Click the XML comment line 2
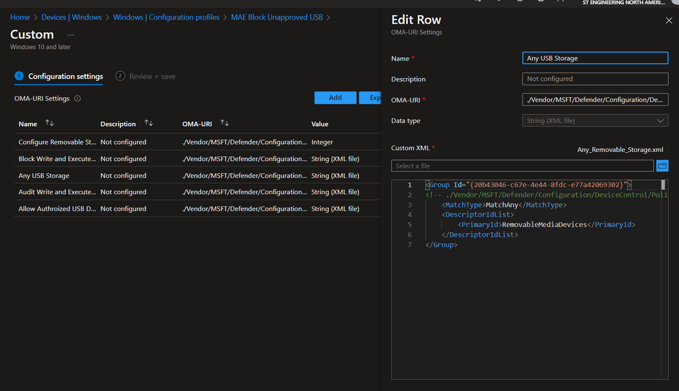The width and height of the screenshot is (679, 391). coord(546,195)
